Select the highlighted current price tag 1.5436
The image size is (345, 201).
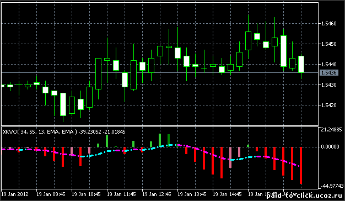click(328, 73)
